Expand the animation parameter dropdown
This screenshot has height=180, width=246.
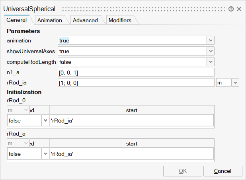point(211,40)
